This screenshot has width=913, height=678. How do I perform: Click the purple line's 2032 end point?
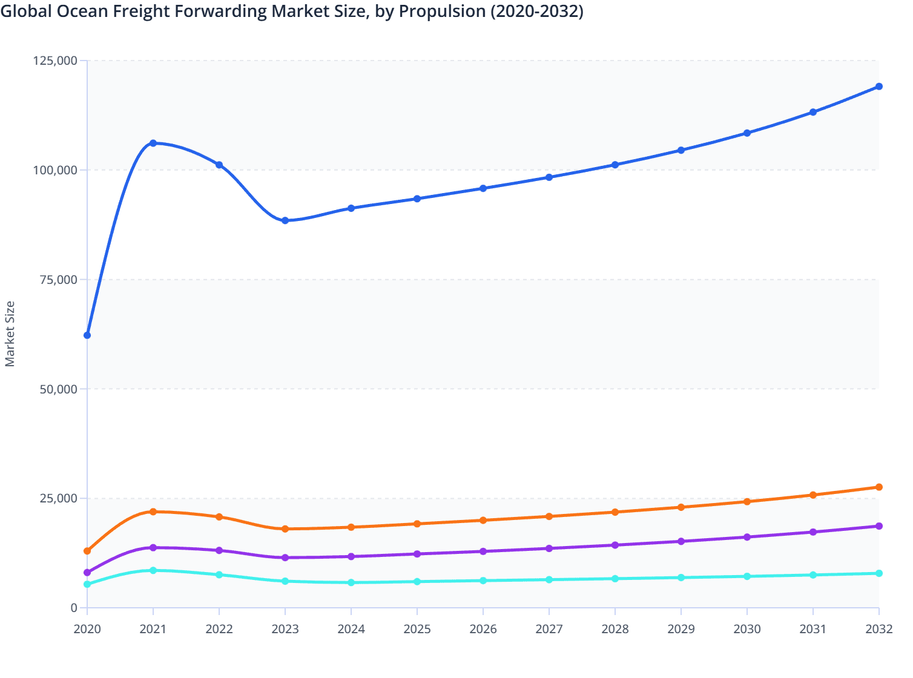tap(879, 526)
